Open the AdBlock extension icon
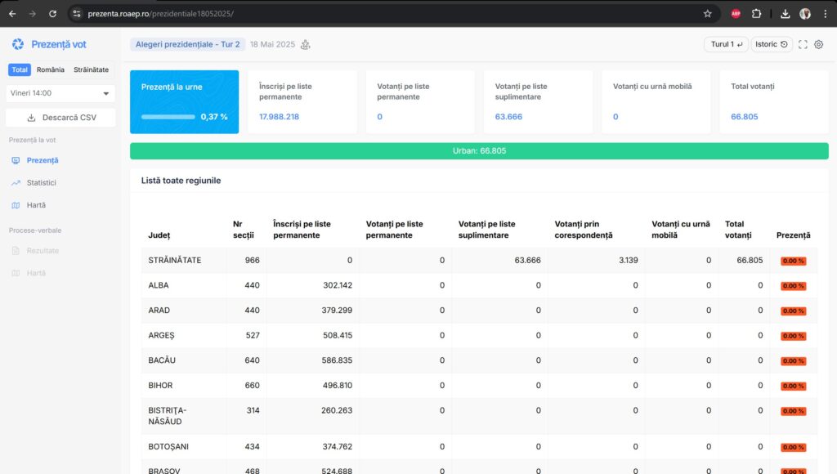The width and height of the screenshot is (837, 474). coord(736,14)
